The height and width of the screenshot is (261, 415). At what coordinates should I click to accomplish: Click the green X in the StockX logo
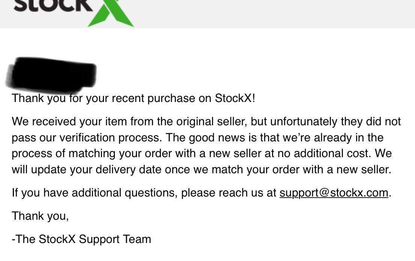111,13
